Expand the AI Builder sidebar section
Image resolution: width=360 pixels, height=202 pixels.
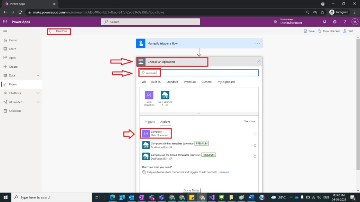click(38, 102)
